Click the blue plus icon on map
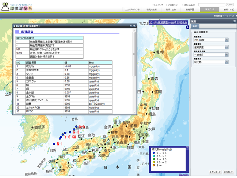237x178 pixels. pos(187,27)
